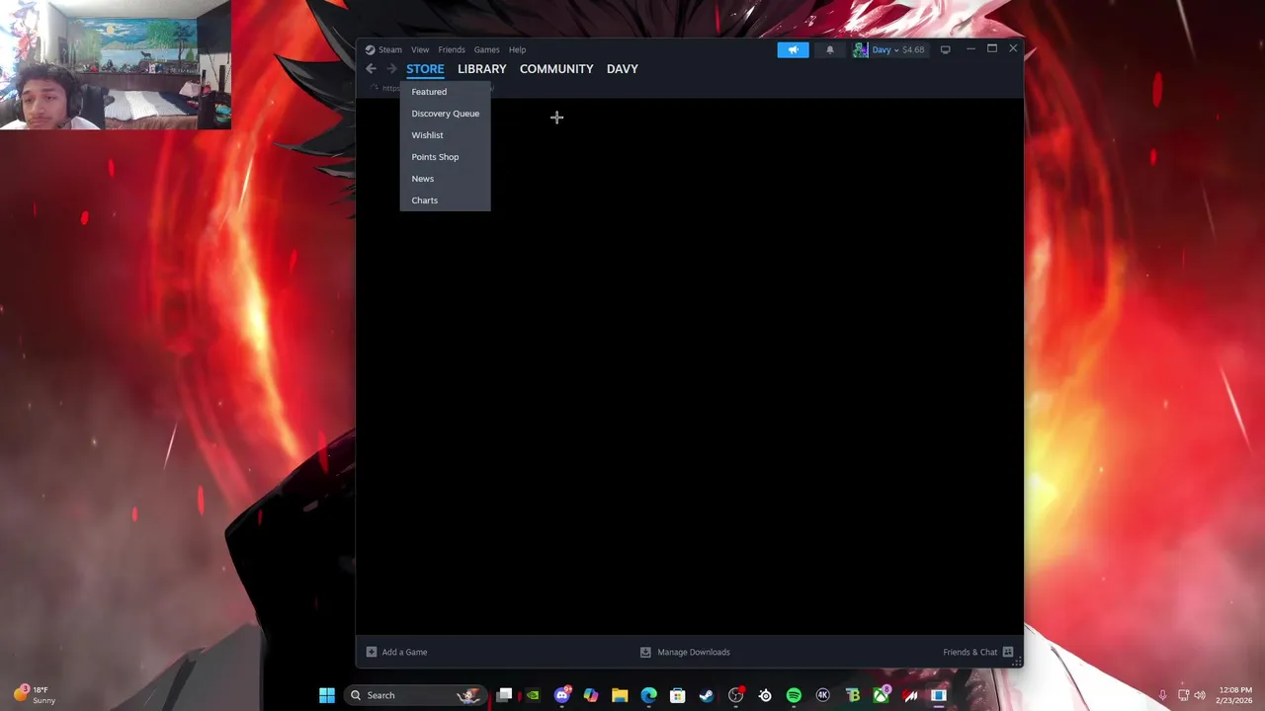1265x711 pixels.
Task: Enter Big Picture mode via monitor icon
Action: (x=945, y=49)
